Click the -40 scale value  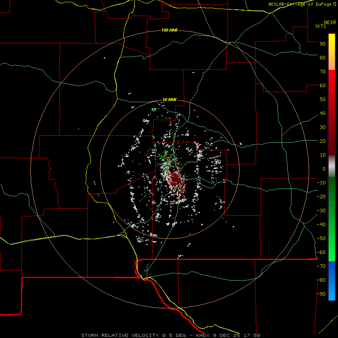point(321,225)
